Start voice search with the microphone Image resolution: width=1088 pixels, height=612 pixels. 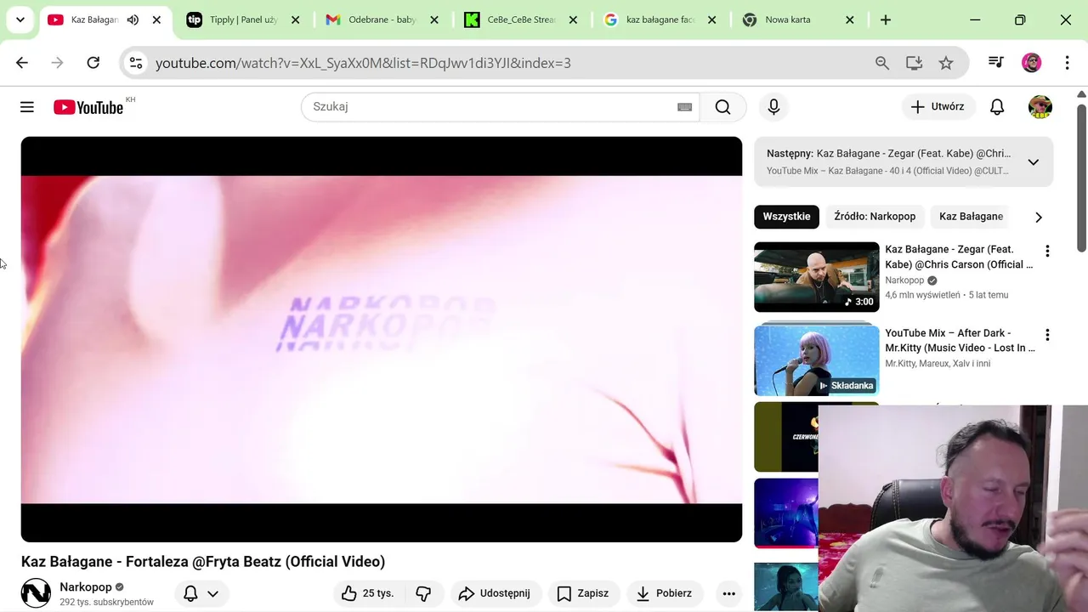pos(773,107)
